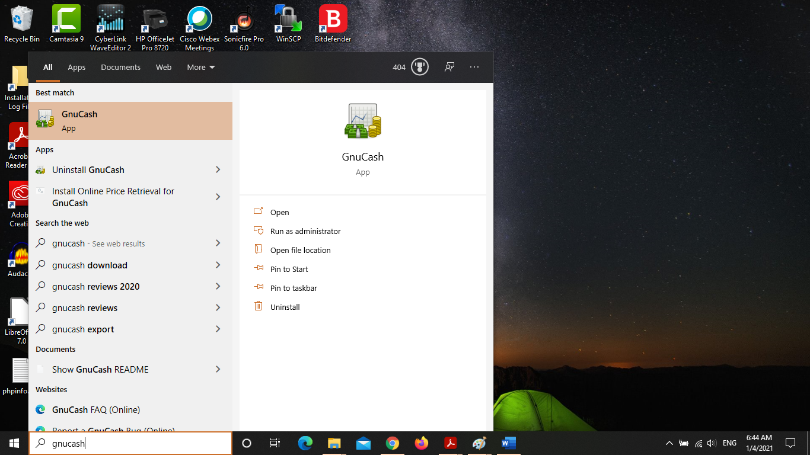Open Firefox from the taskbar

pyautogui.click(x=422, y=443)
